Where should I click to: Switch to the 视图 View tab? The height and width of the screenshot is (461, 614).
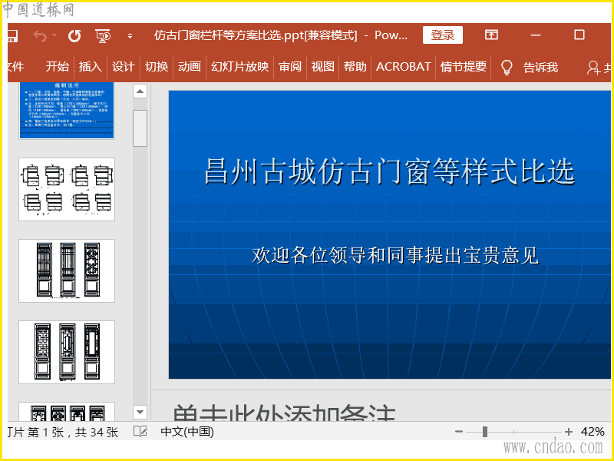coord(322,67)
